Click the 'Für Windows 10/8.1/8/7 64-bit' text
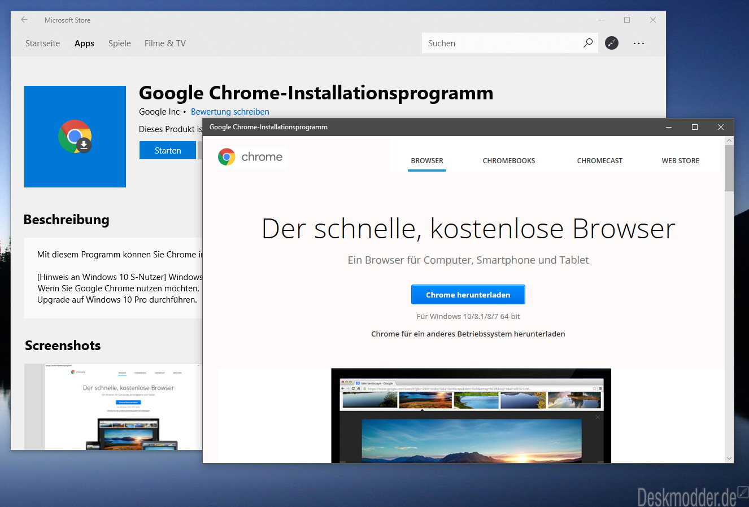 pyautogui.click(x=468, y=316)
